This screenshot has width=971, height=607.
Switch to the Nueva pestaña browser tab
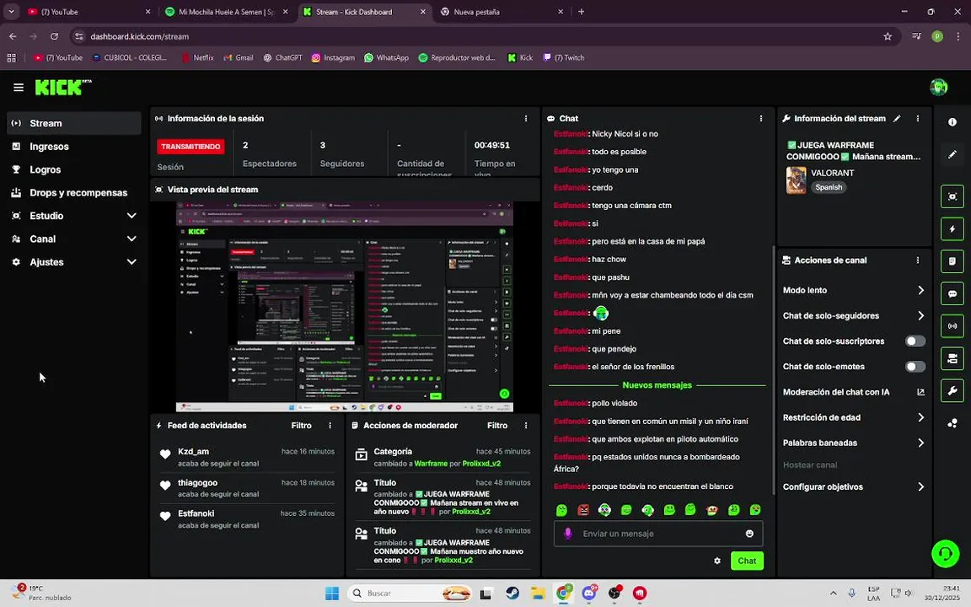pyautogui.click(x=503, y=12)
